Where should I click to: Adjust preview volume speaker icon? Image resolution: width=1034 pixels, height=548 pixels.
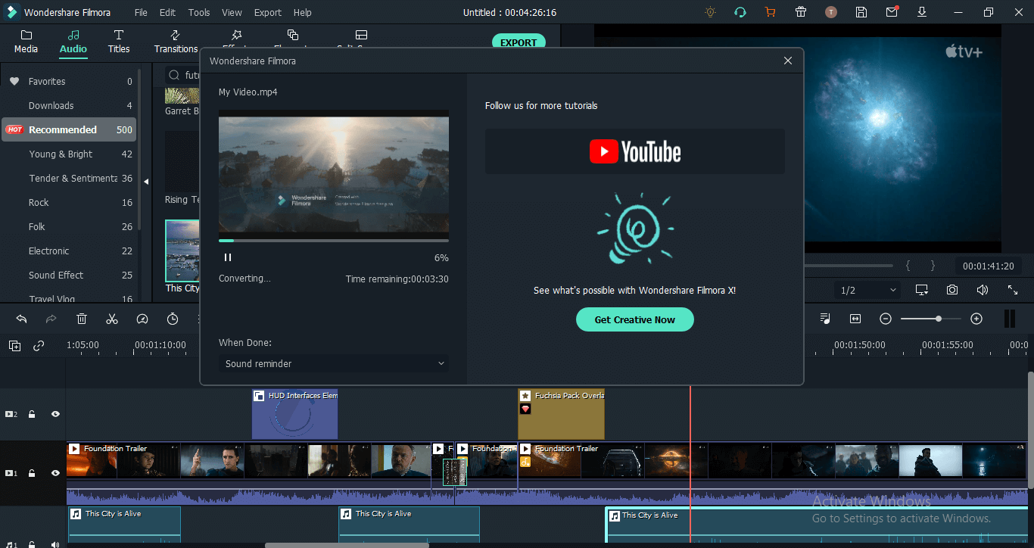[983, 290]
